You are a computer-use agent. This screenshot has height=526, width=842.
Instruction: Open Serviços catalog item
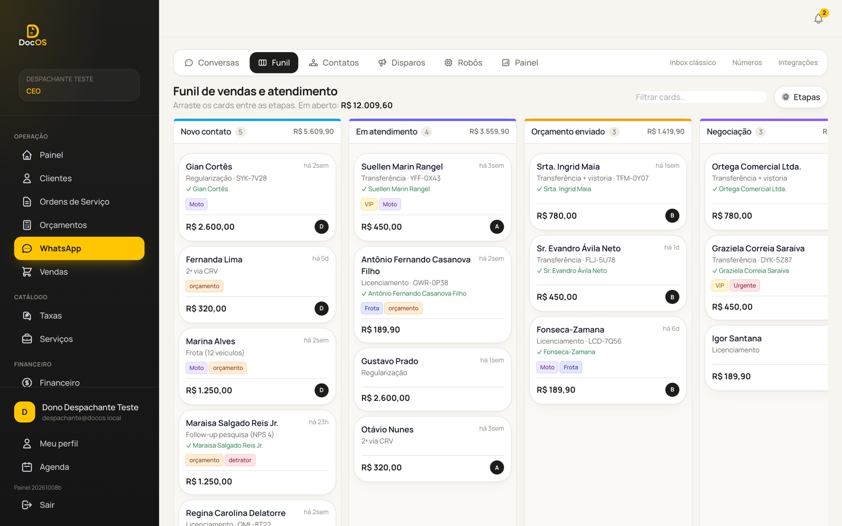click(79, 339)
